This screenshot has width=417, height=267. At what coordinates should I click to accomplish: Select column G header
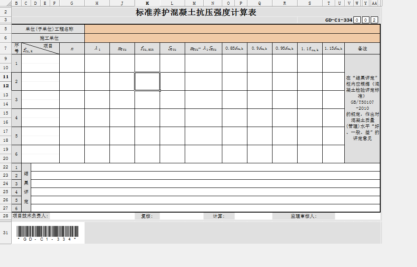pos(72,3)
